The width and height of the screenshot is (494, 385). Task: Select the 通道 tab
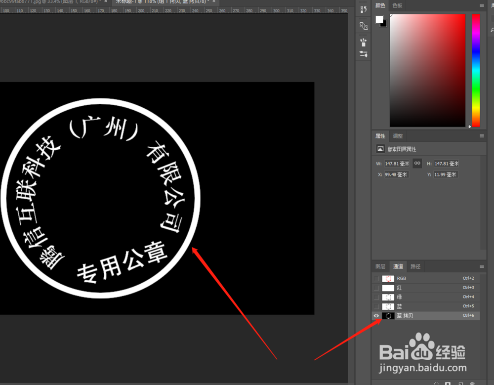(398, 266)
